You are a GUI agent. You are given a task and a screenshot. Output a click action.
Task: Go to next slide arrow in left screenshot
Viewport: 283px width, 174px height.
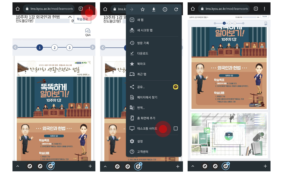pyautogui.click(x=92, y=47)
